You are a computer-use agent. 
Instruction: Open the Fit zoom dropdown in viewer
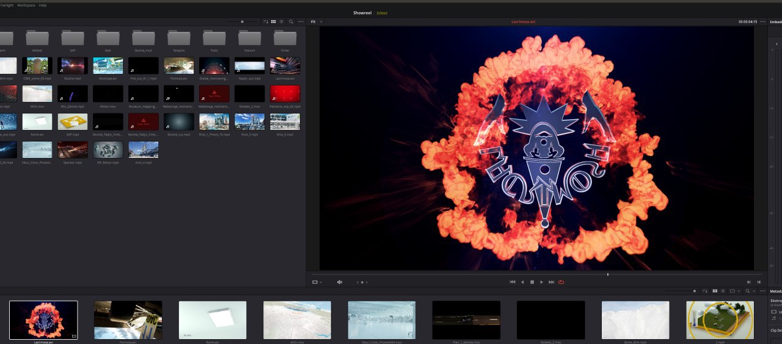point(316,21)
